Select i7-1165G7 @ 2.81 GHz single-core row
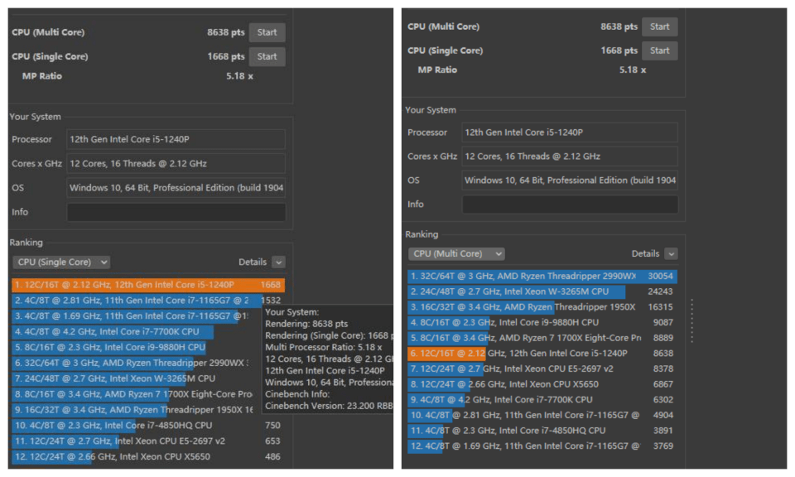This screenshot has height=477, width=795. (x=148, y=301)
